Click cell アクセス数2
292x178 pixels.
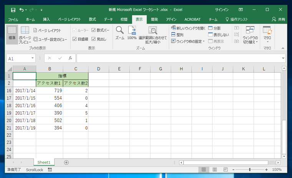[x=76, y=83]
